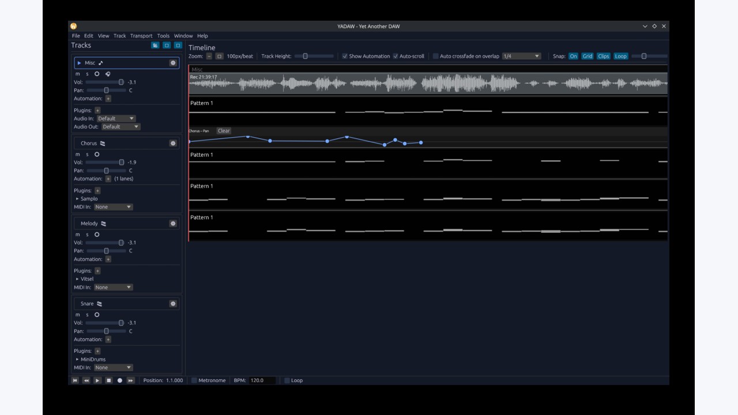Image resolution: width=738 pixels, height=415 pixels.
Task: Rewind to start of project
Action: click(75, 380)
